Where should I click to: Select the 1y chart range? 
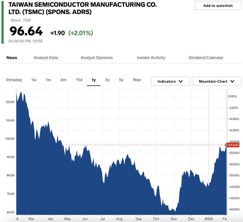[x=94, y=80]
